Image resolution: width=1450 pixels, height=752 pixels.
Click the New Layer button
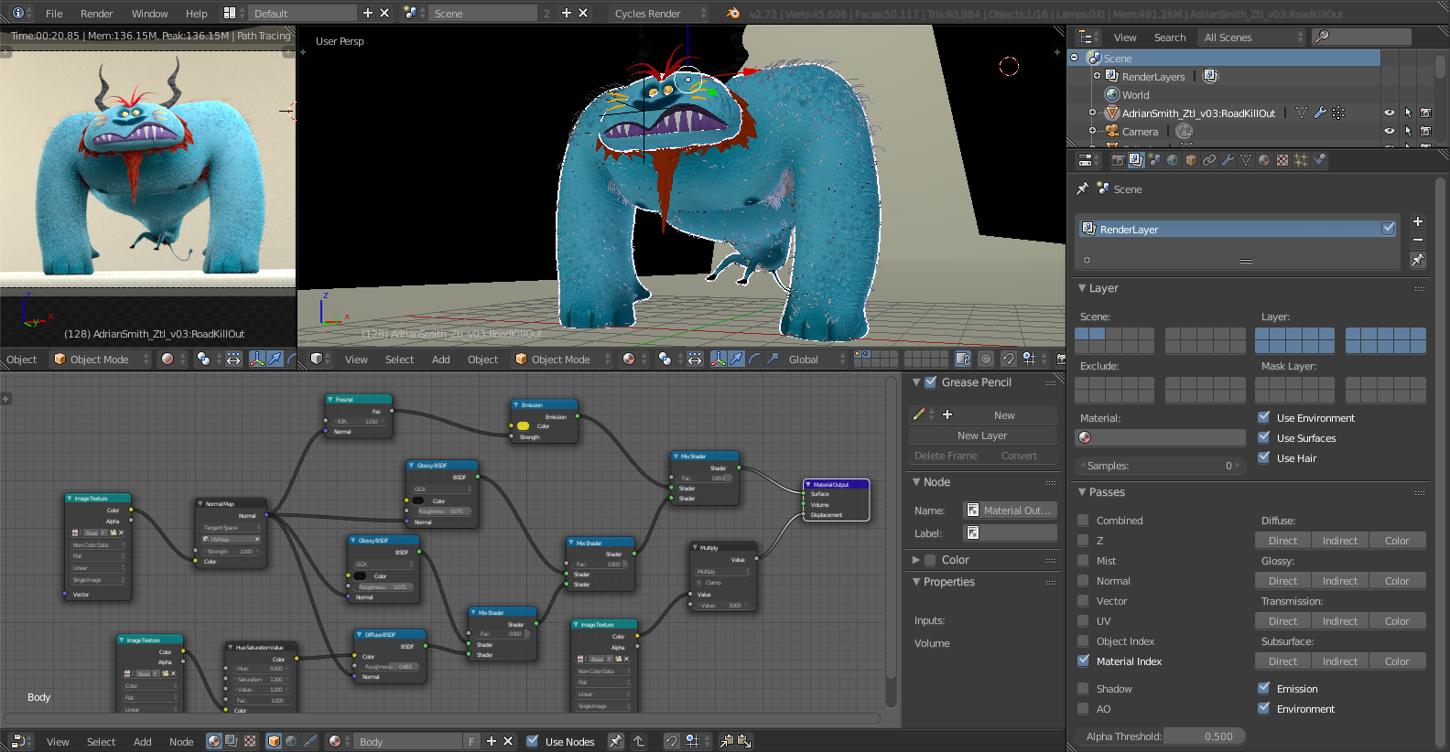click(x=981, y=435)
